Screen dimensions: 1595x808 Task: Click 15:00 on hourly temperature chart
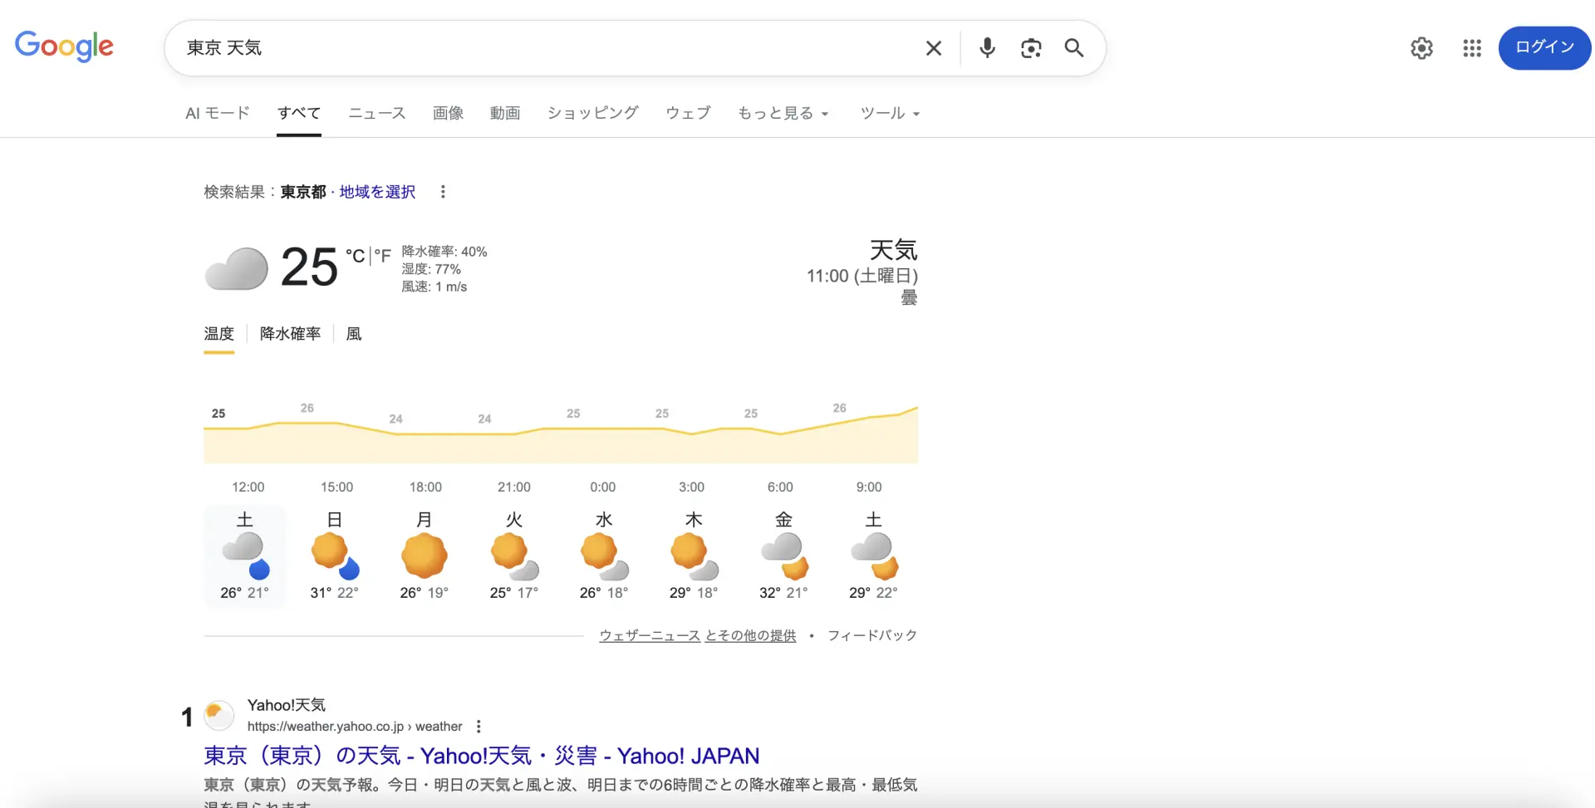pyautogui.click(x=337, y=487)
